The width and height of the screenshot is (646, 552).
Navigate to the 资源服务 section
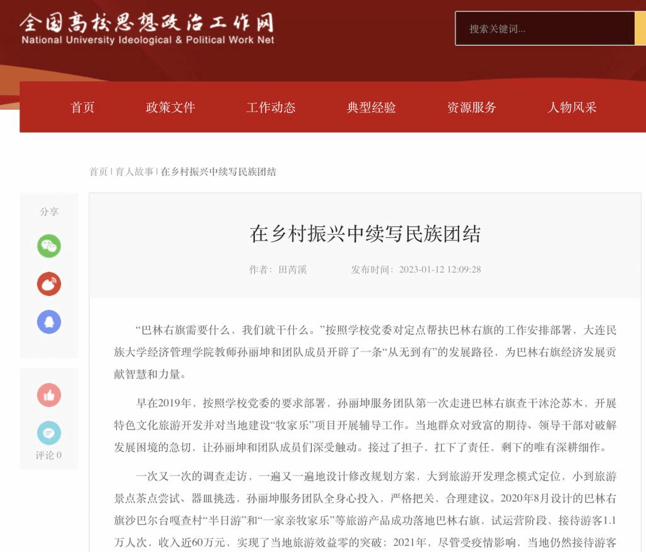pos(472,107)
